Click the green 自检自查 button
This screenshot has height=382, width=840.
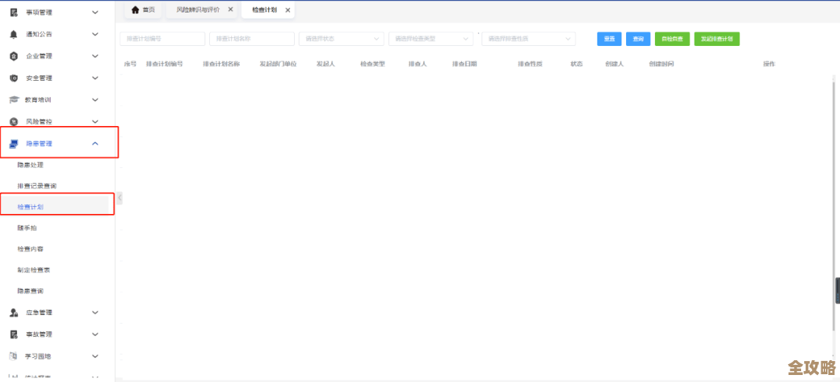672,39
